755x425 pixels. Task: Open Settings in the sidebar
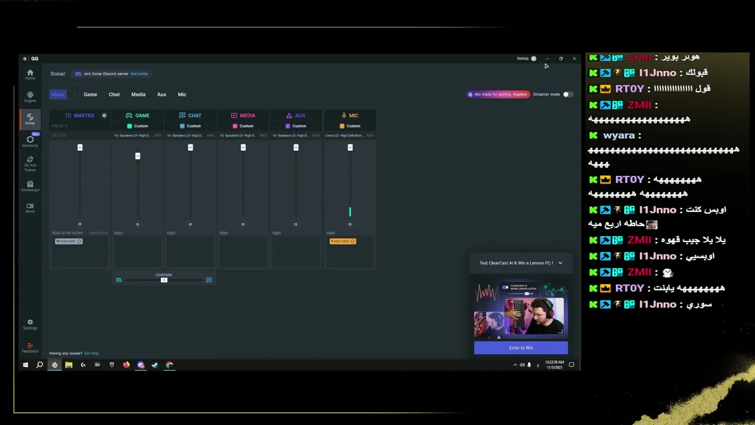point(30,325)
